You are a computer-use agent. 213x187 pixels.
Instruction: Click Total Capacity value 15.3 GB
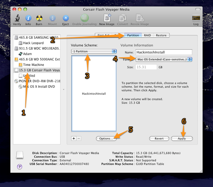point(158,153)
